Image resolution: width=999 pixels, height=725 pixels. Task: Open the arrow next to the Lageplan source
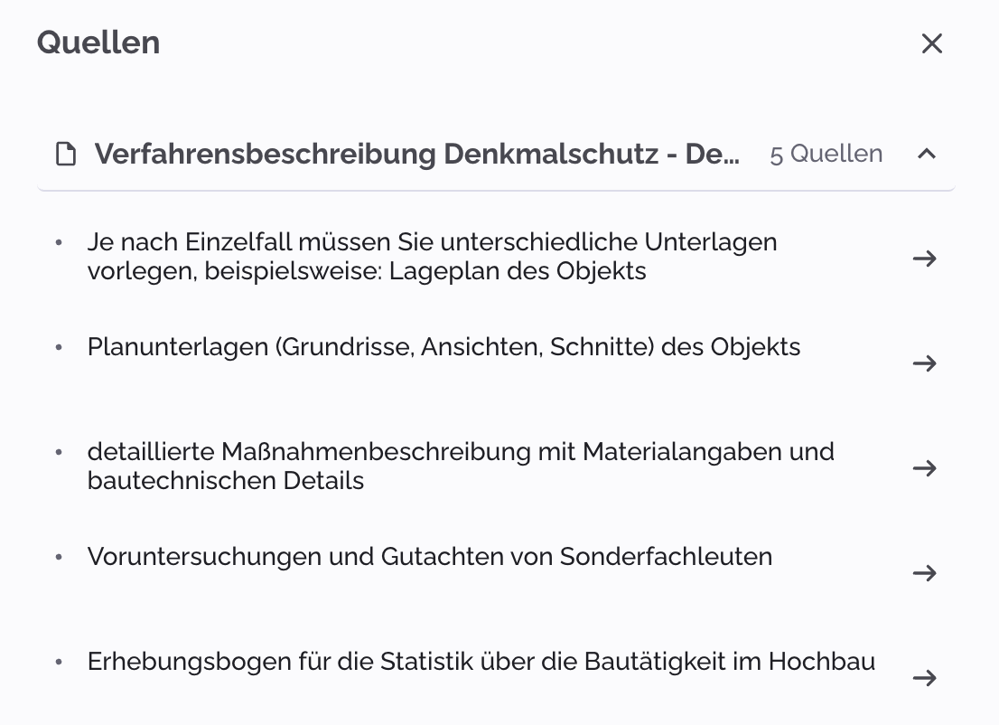coord(925,259)
